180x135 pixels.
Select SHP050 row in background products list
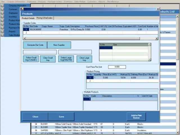click(103, 130)
